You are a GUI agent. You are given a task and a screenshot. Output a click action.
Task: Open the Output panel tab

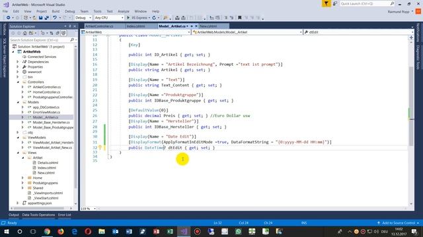[x=14, y=215]
